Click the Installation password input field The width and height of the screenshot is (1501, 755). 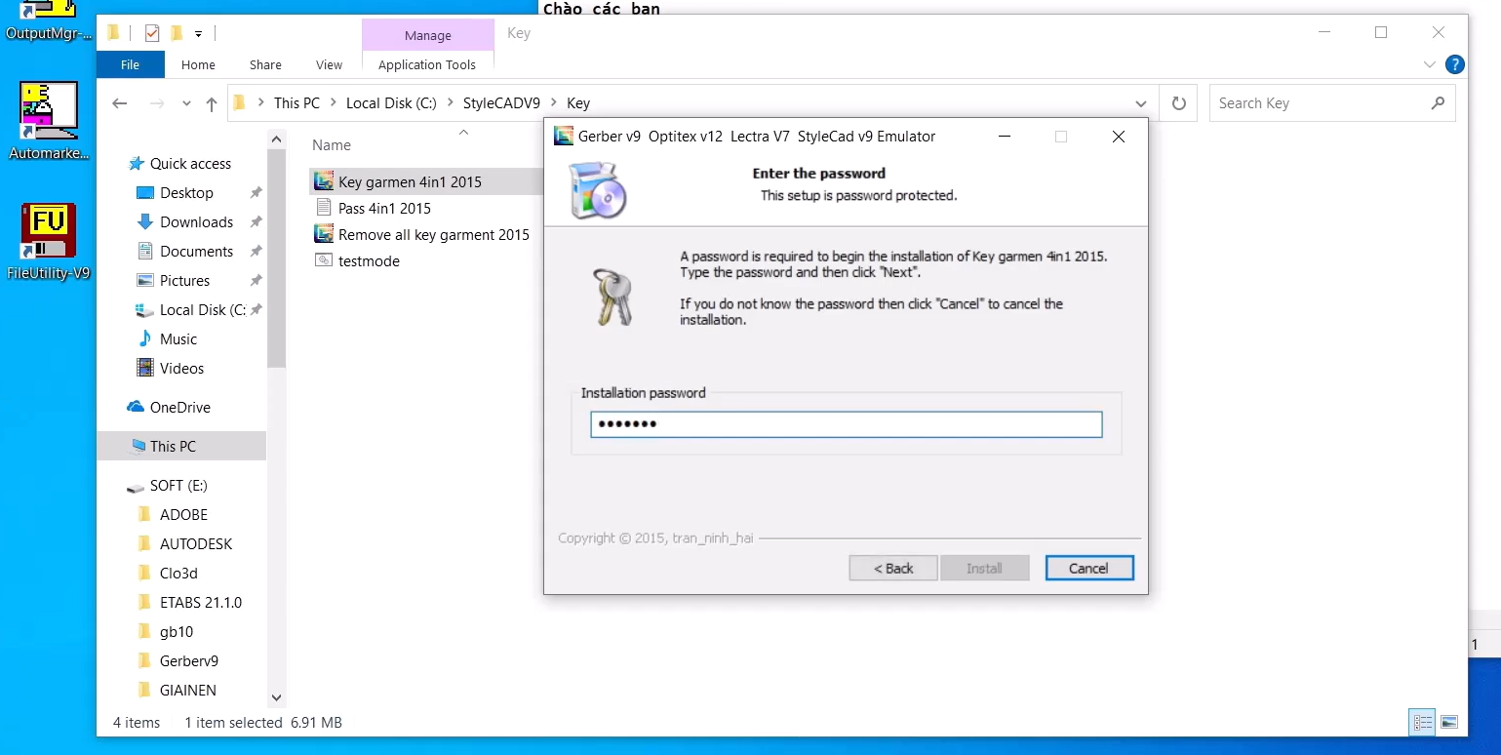[x=846, y=424]
